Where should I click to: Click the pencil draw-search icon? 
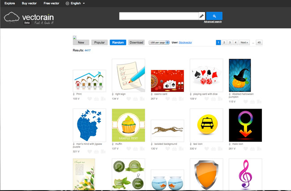pos(201,16)
